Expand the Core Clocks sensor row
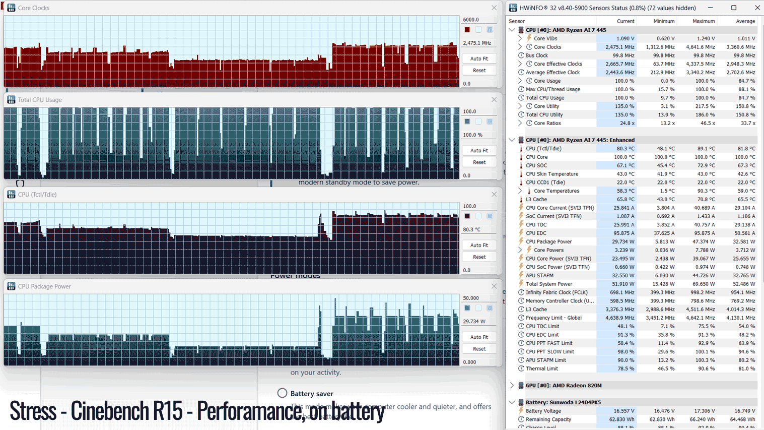 520,47
